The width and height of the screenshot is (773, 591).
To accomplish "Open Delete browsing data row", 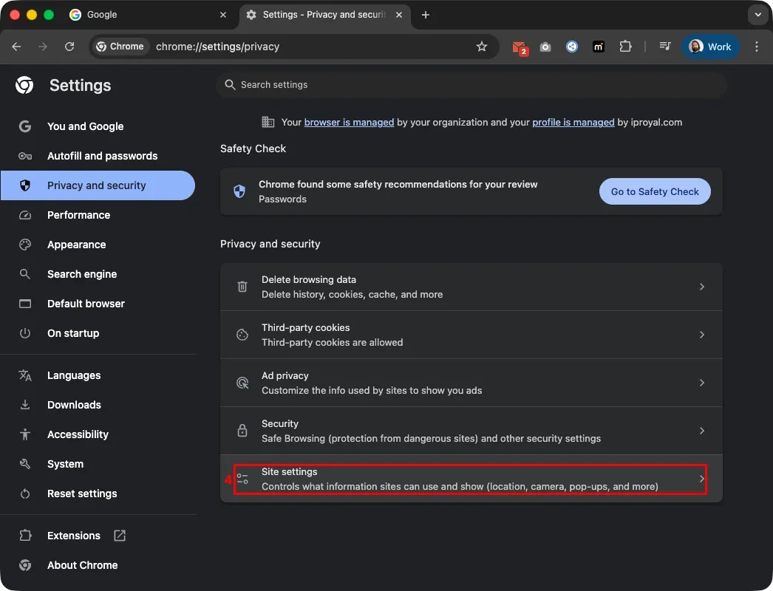I will click(471, 287).
